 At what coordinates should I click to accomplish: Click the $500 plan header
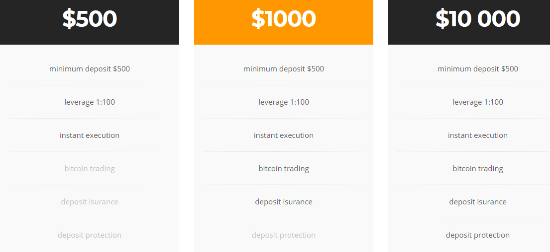[x=90, y=22]
